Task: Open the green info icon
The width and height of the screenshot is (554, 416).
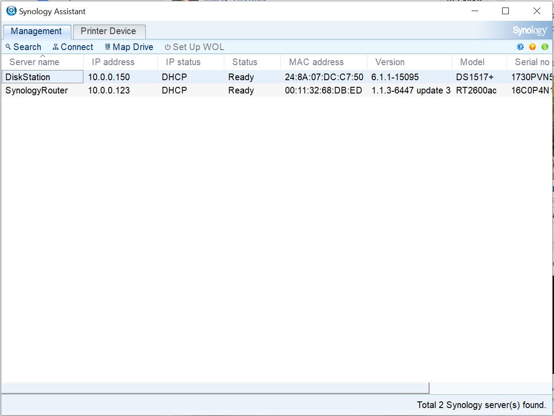Action: [x=545, y=47]
